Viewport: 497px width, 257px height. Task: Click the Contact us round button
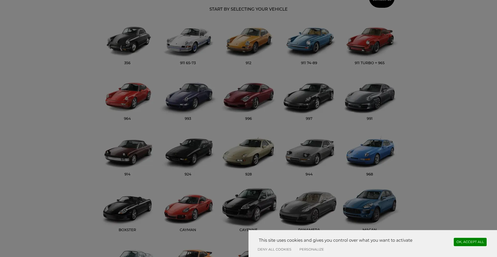point(382,2)
